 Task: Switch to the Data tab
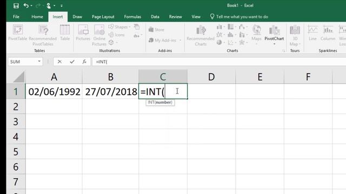(155, 17)
